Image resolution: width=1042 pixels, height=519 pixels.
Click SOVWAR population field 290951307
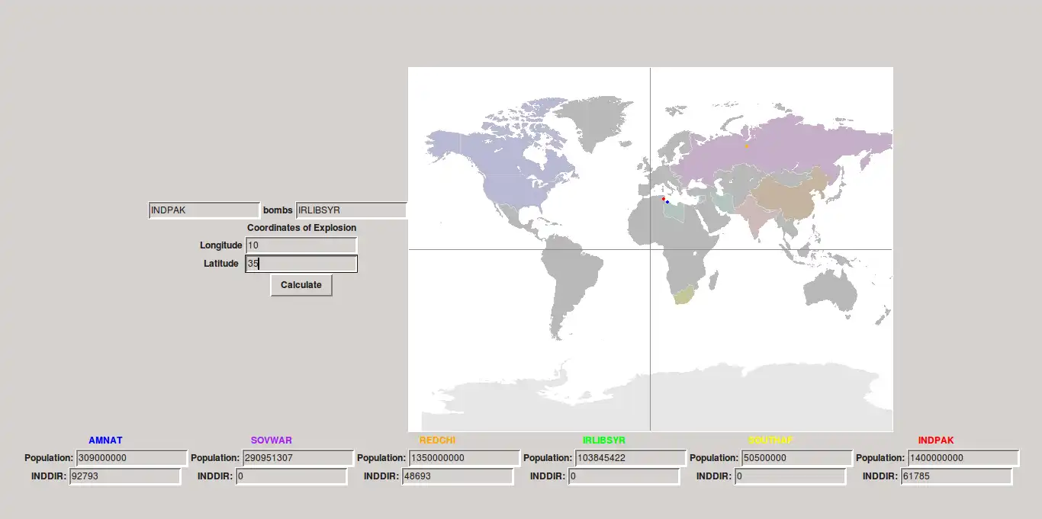[297, 458]
